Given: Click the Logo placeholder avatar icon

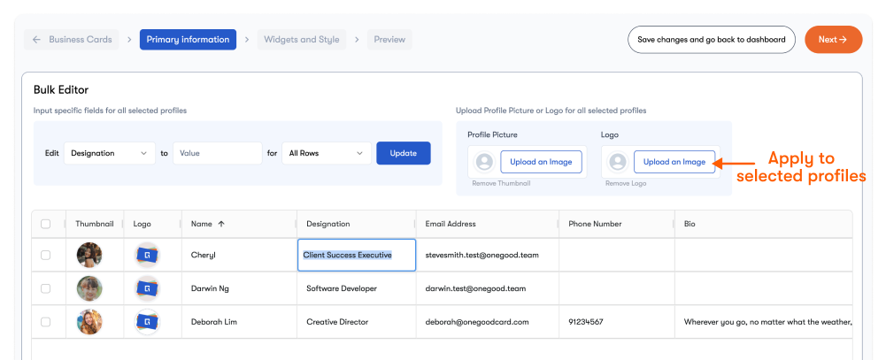Looking at the screenshot, I should tap(618, 162).
